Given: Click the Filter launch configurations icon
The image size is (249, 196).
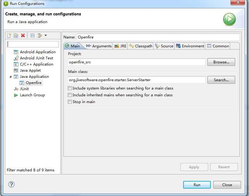Looking at the screenshot, I should pos(39,35).
